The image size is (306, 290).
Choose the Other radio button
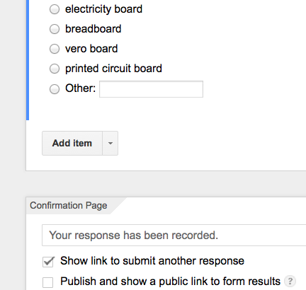click(55, 89)
